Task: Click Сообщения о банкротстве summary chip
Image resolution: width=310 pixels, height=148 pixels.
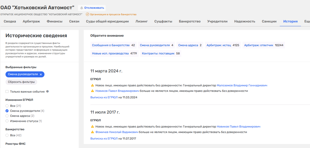Action: 111,45
